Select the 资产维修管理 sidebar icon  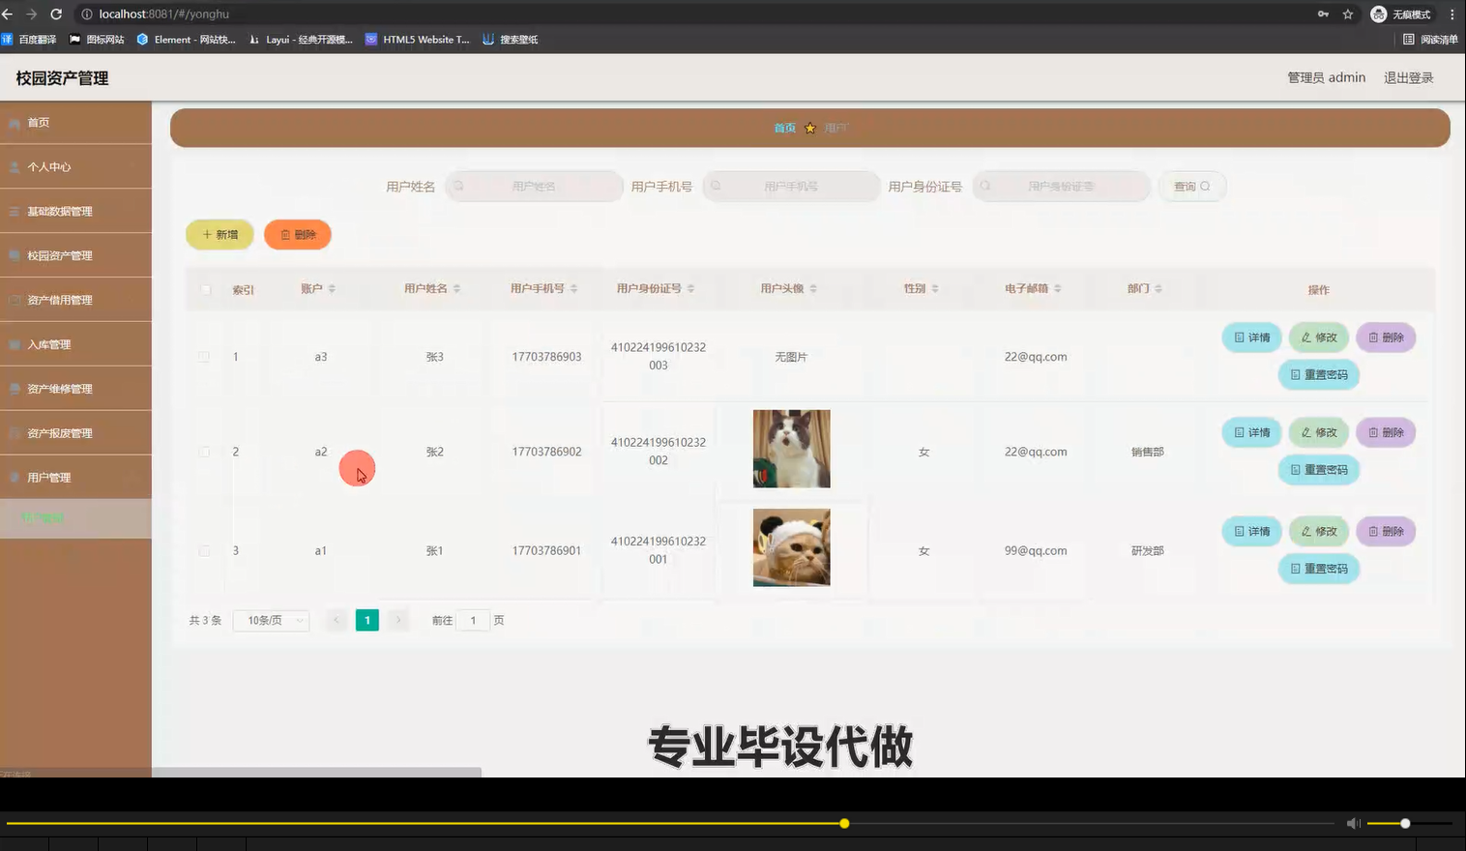click(x=15, y=388)
